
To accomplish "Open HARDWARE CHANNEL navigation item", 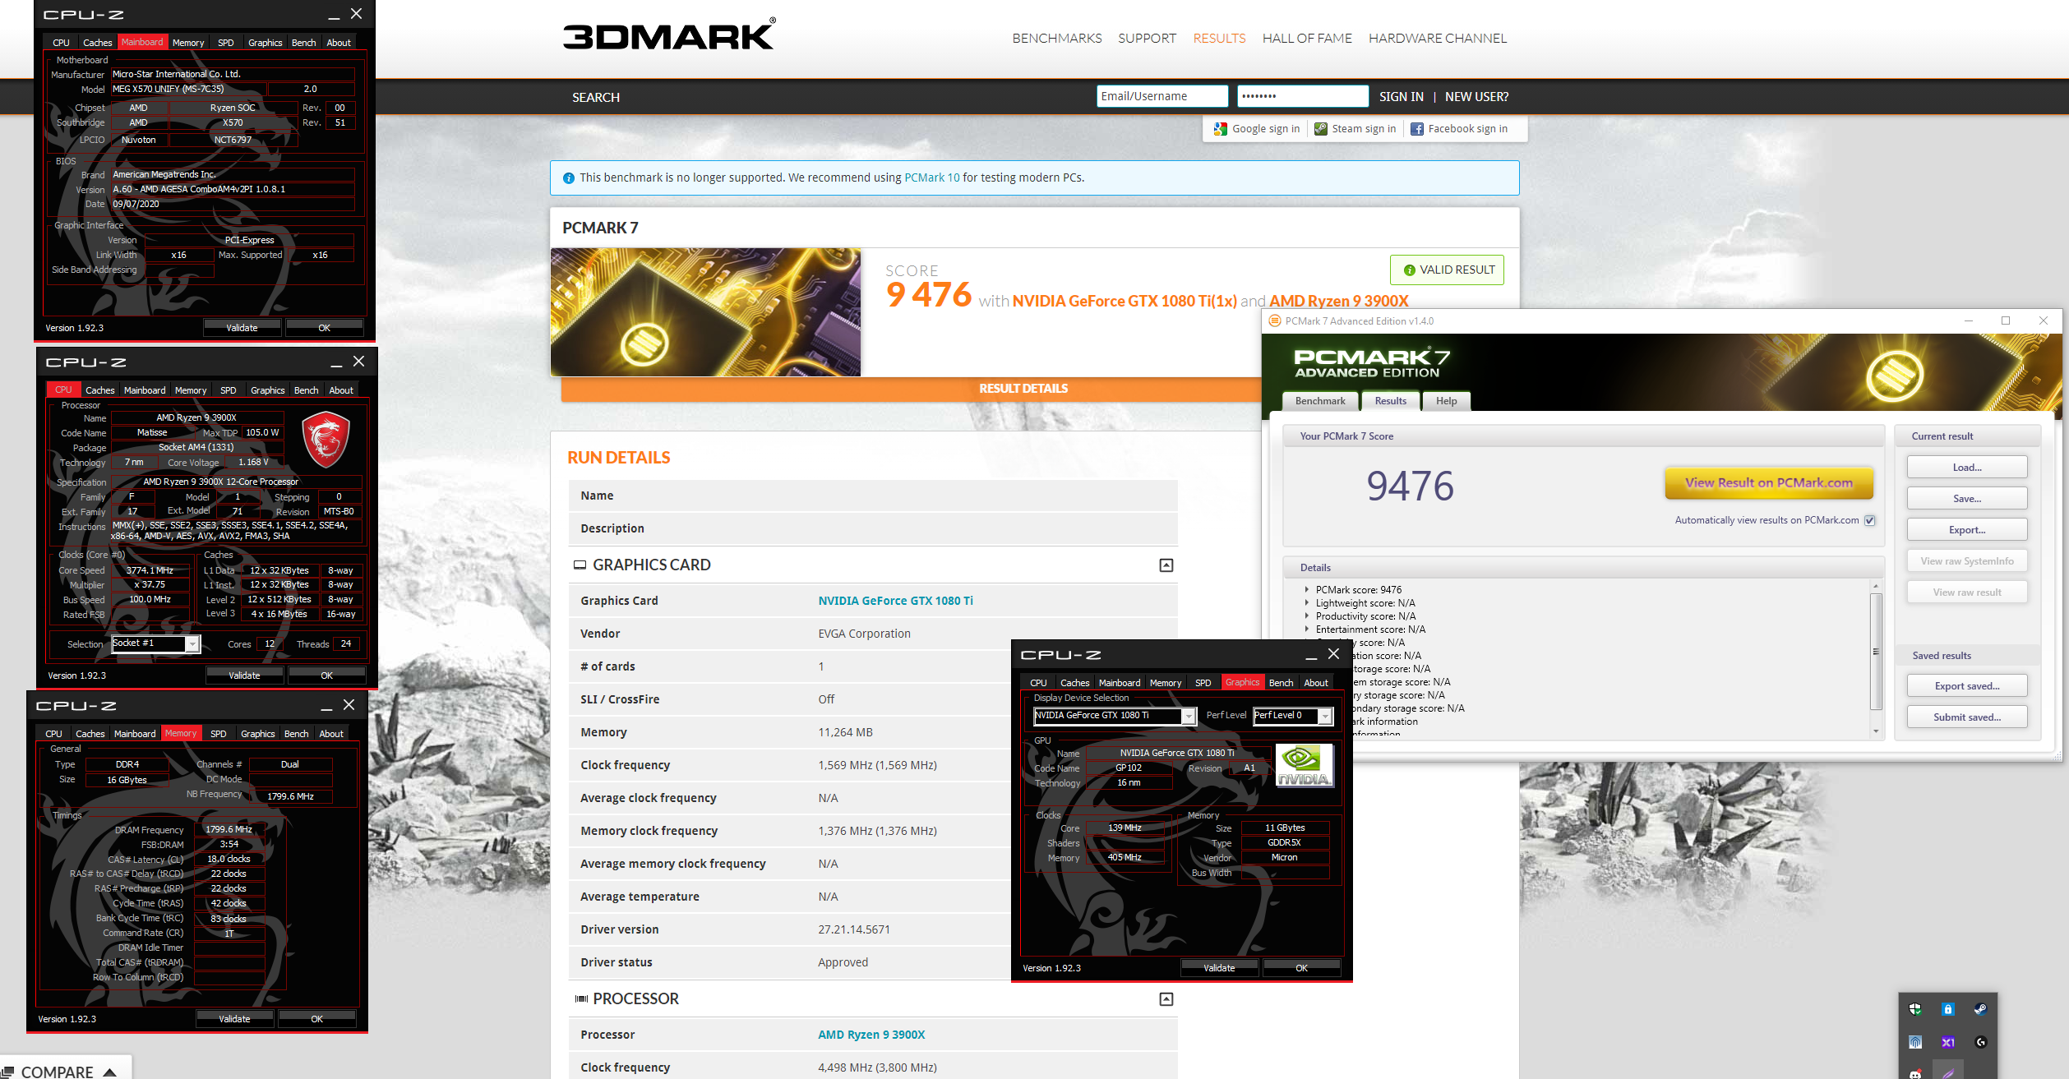I will (x=1438, y=39).
